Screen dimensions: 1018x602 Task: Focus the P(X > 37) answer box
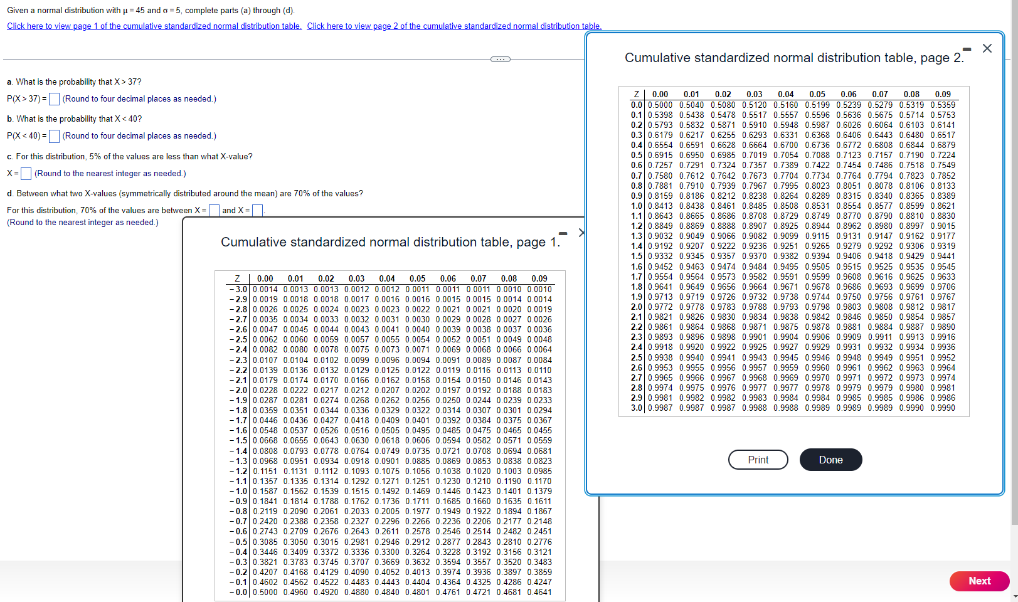pyautogui.click(x=55, y=99)
